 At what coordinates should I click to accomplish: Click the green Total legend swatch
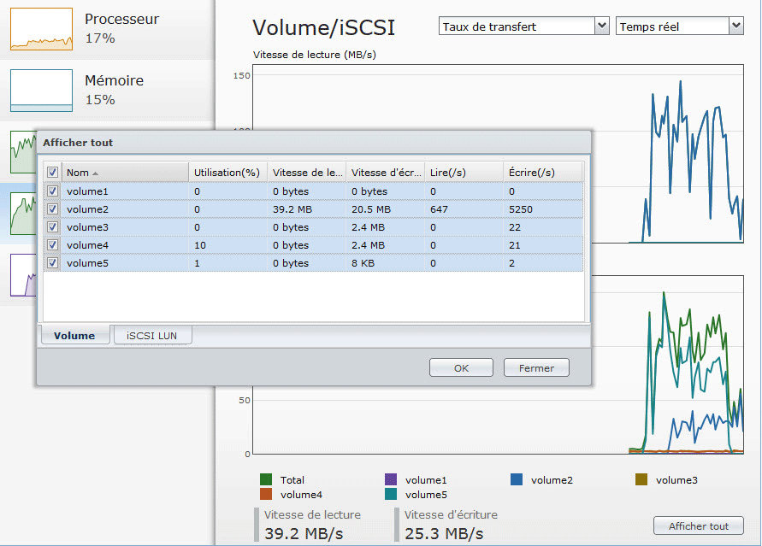266,479
